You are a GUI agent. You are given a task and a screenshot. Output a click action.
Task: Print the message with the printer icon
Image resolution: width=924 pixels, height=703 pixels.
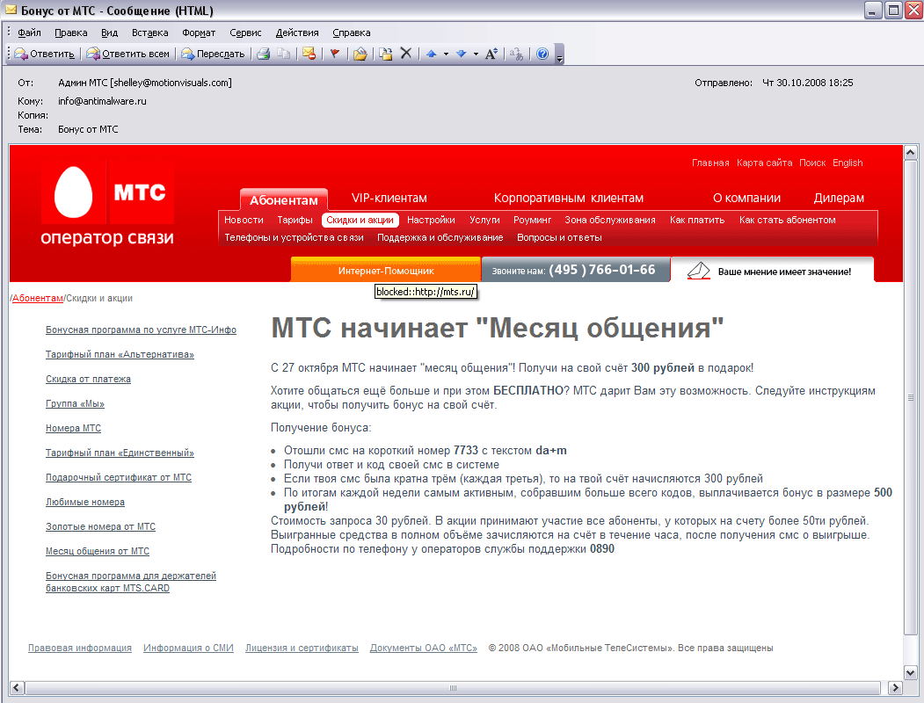point(264,54)
